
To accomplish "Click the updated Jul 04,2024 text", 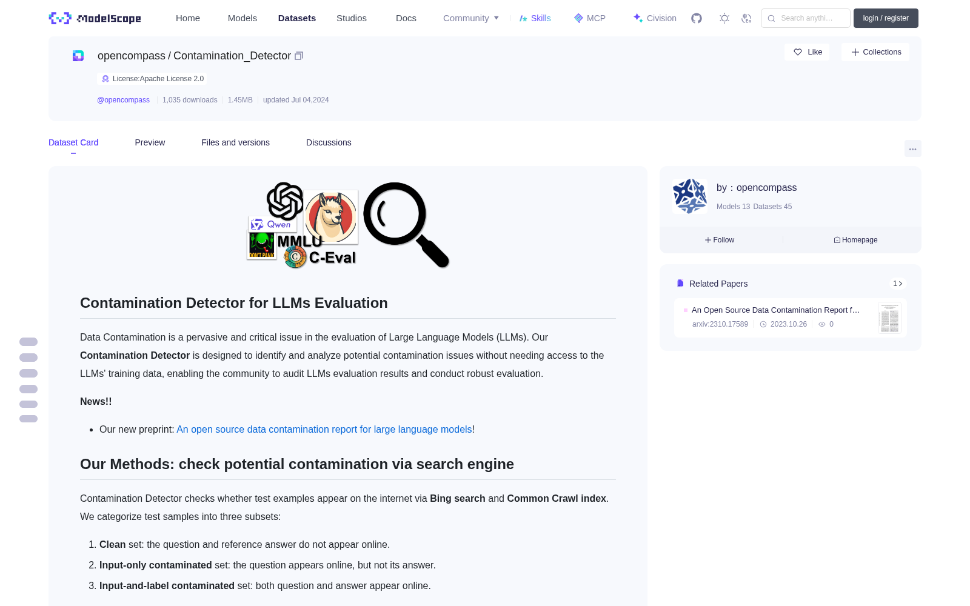I will coord(296,100).
